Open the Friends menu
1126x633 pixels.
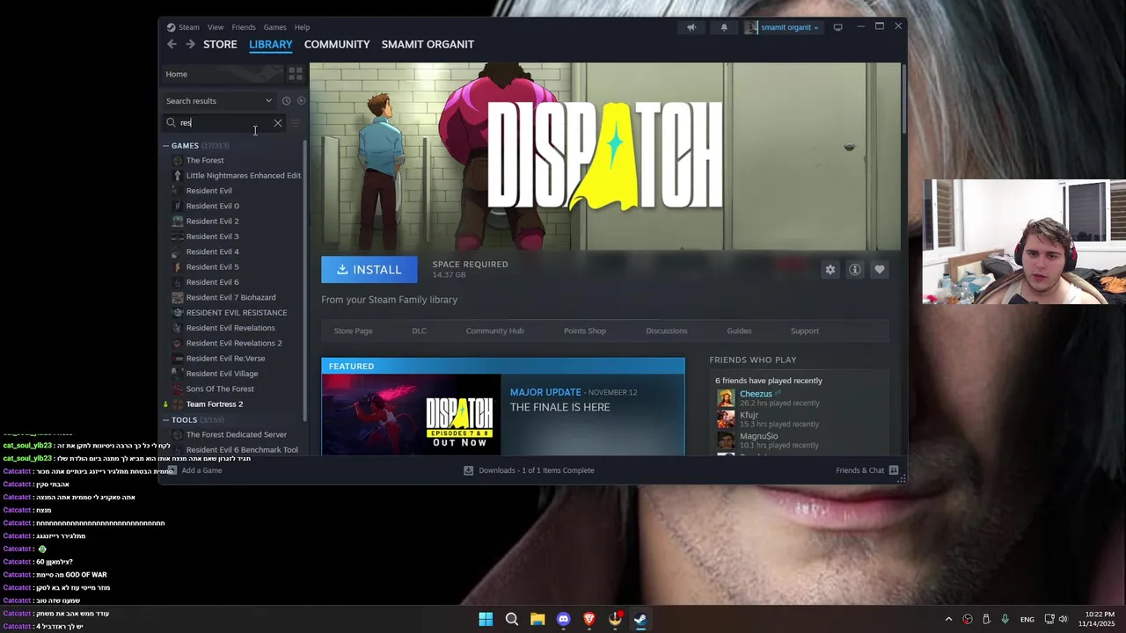244,27
